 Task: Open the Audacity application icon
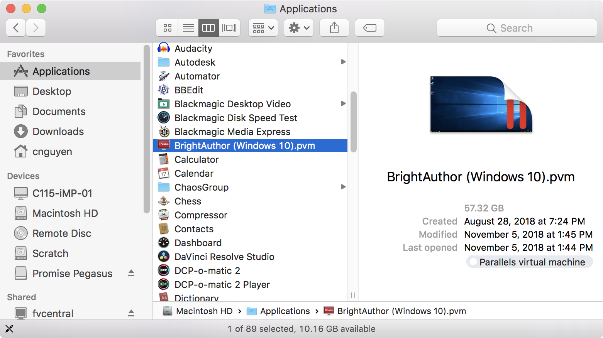coord(164,48)
